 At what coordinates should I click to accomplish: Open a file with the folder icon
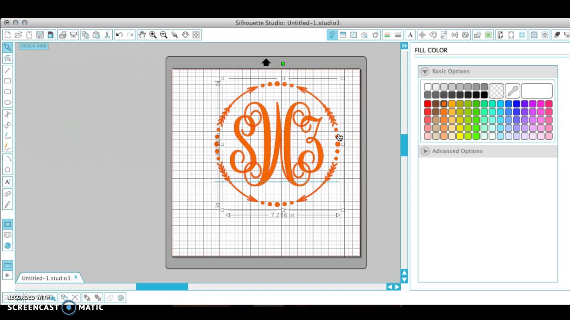(18, 35)
